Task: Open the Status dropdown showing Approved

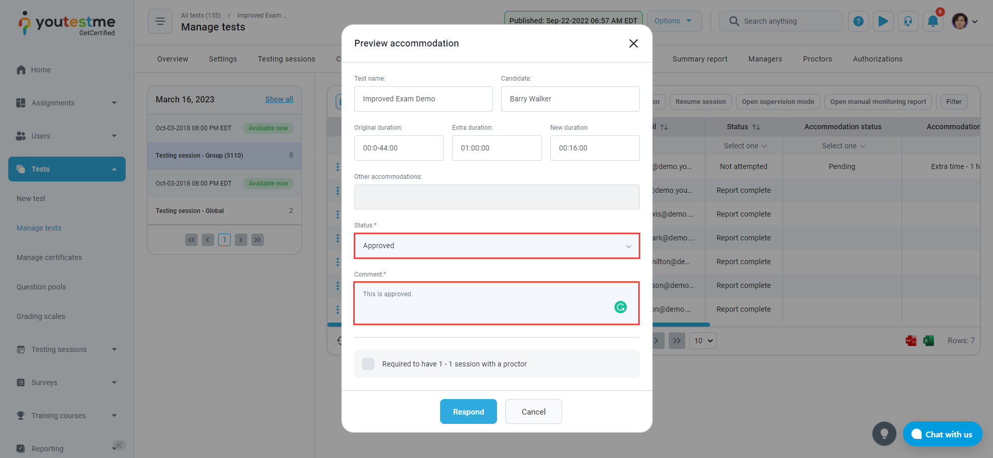Action: [496, 246]
